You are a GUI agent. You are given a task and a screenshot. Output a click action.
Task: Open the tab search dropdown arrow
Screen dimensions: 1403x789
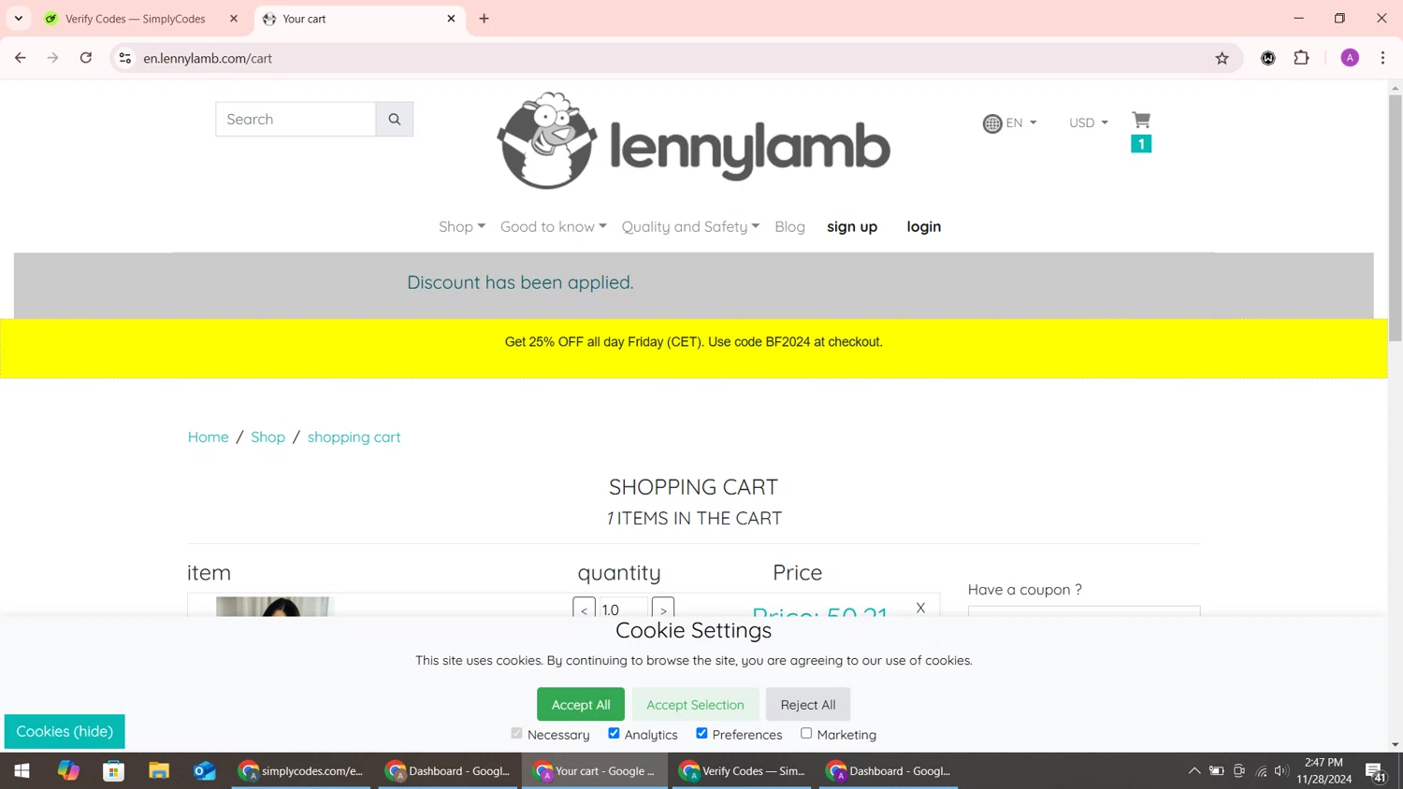click(19, 19)
